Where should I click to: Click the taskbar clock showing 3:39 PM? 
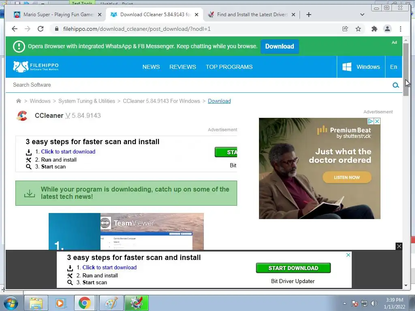[394, 303]
